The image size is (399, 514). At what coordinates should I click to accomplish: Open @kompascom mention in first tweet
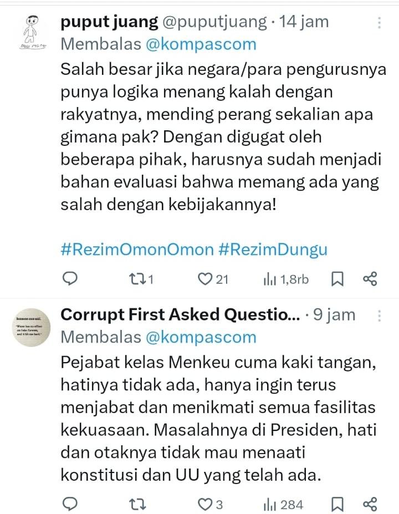click(x=201, y=44)
